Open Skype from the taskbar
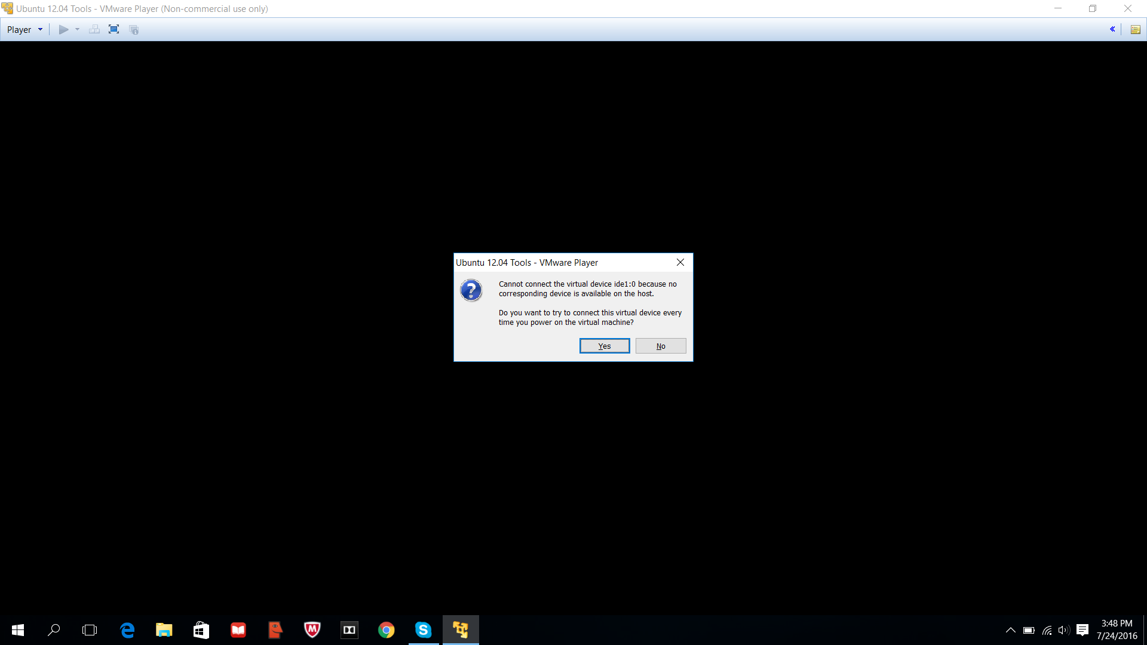 pos(424,630)
